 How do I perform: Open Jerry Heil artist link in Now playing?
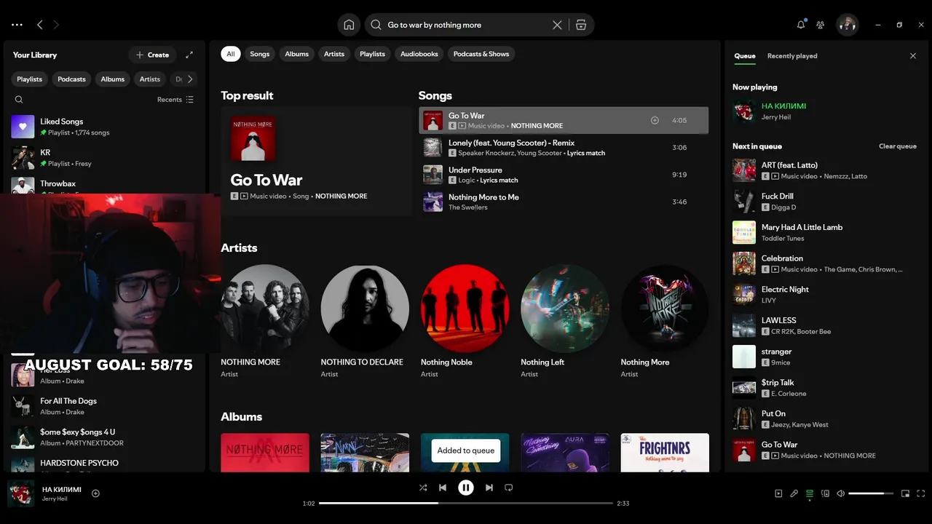point(776,117)
